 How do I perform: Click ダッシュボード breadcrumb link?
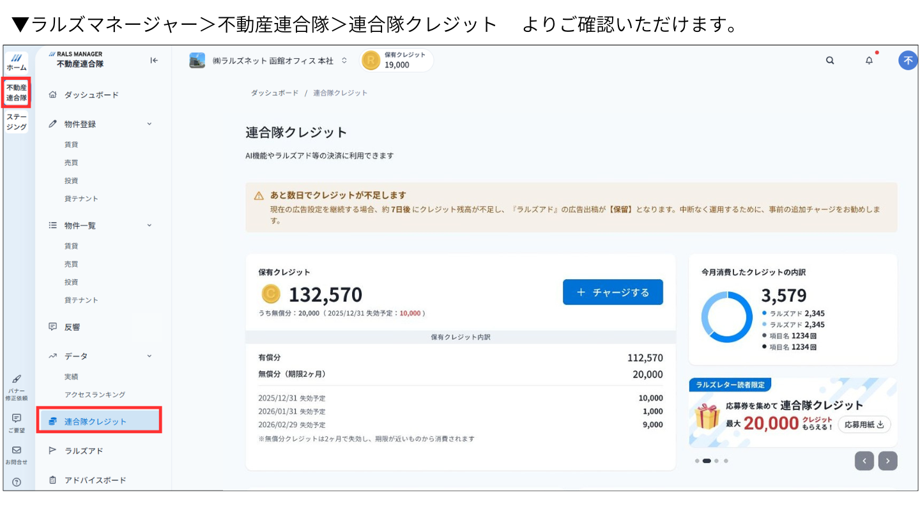point(274,93)
